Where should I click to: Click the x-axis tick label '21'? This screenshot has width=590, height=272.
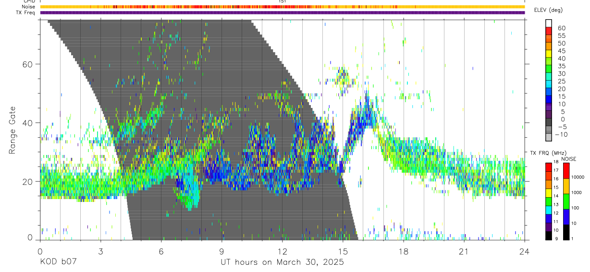464,251
